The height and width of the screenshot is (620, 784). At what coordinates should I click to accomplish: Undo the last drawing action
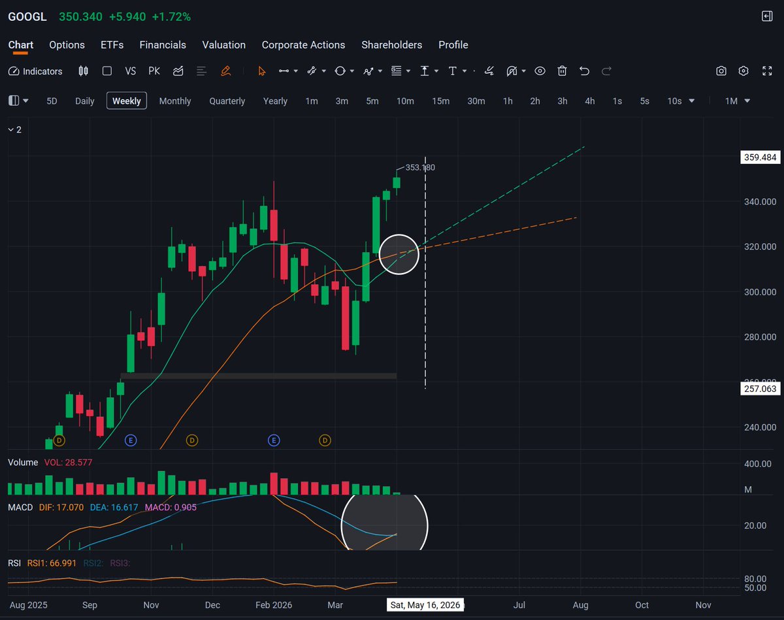pyautogui.click(x=584, y=71)
